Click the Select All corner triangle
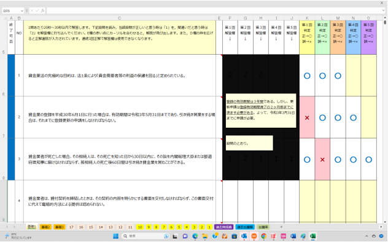Screen dimensions: 388x242 tap(4, 18)
